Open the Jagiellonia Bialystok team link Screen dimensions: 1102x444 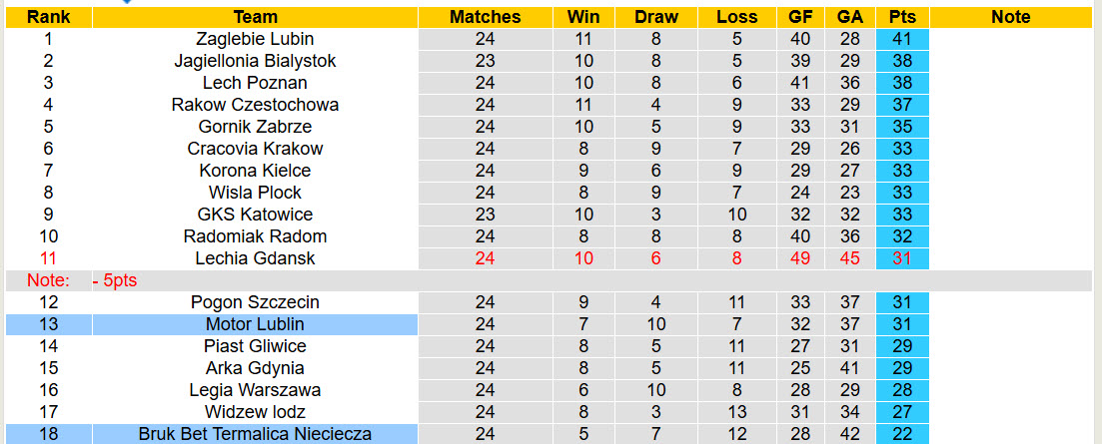coord(255,61)
